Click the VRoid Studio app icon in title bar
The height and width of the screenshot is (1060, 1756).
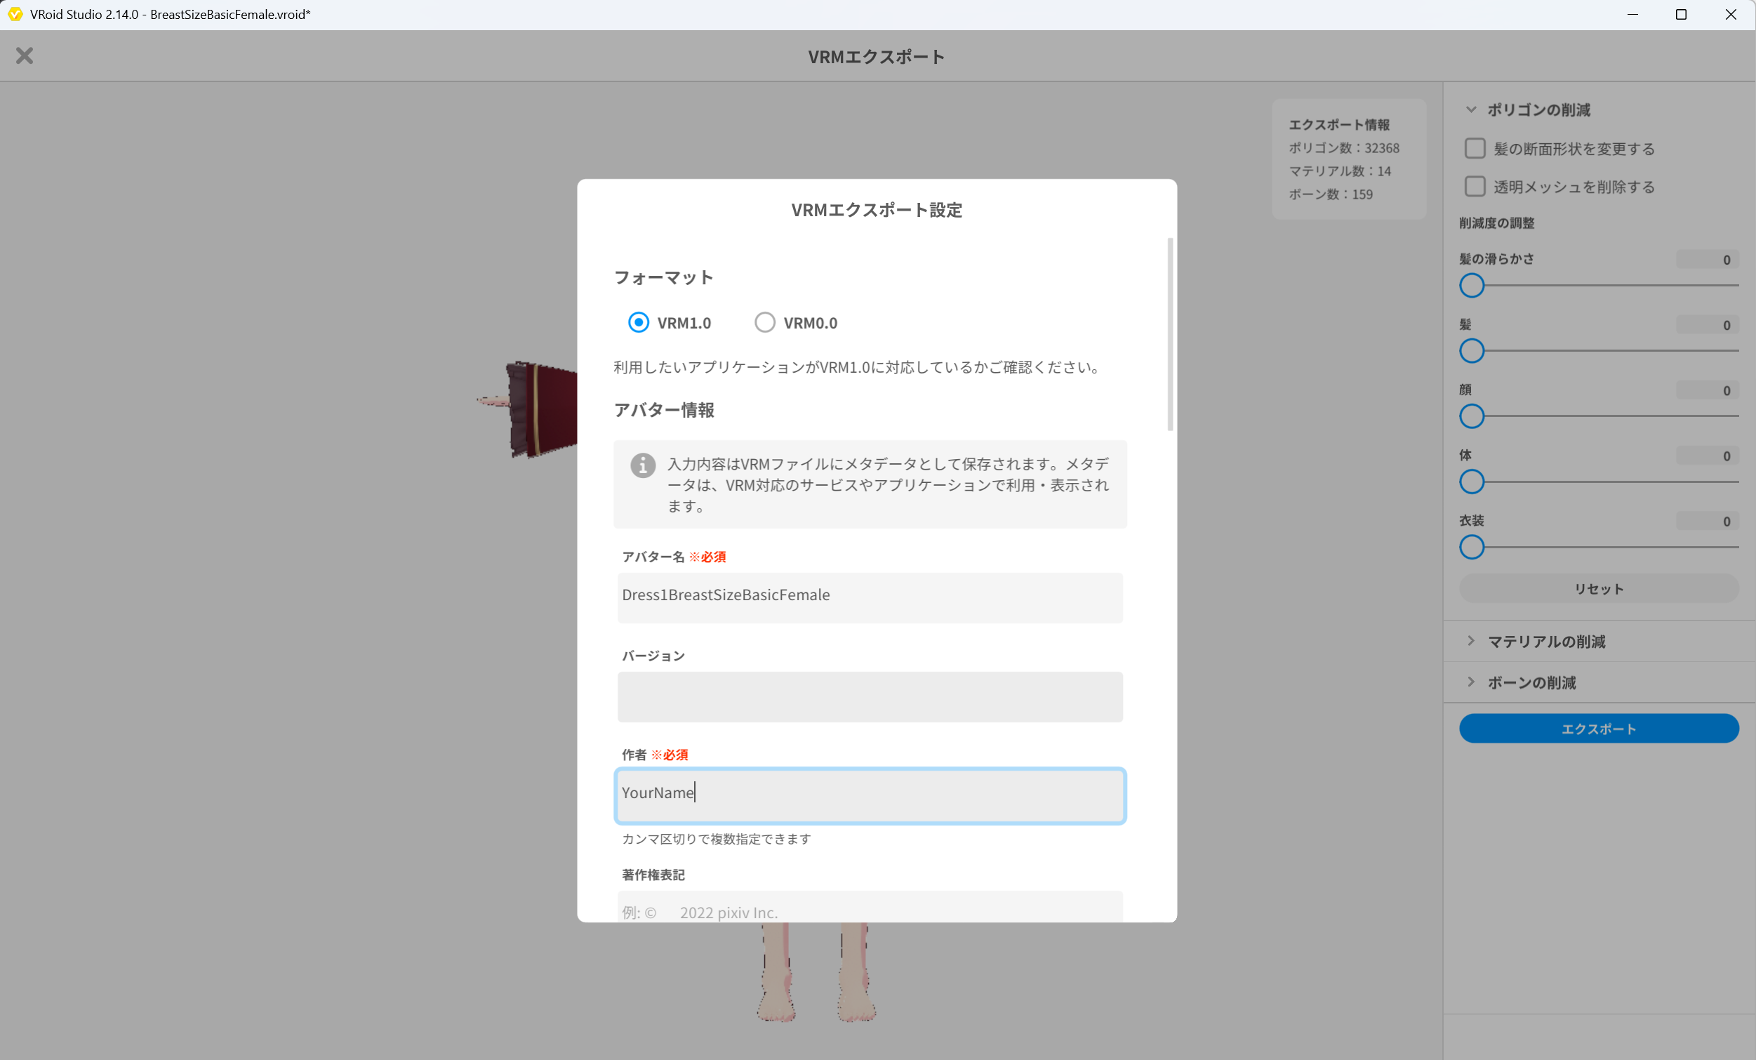(x=15, y=14)
